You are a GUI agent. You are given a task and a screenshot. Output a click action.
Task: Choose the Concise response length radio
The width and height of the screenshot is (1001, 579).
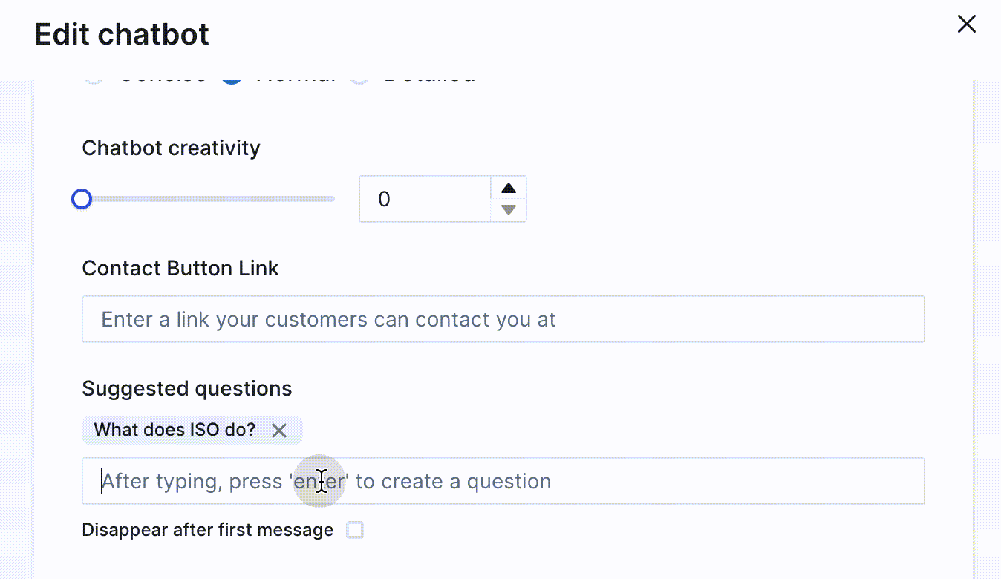[94, 79]
